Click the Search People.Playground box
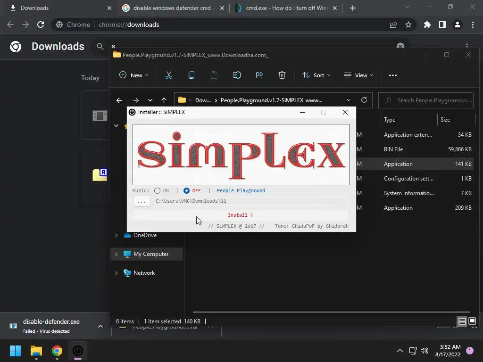Screen dimensions: 483x362 426,100
